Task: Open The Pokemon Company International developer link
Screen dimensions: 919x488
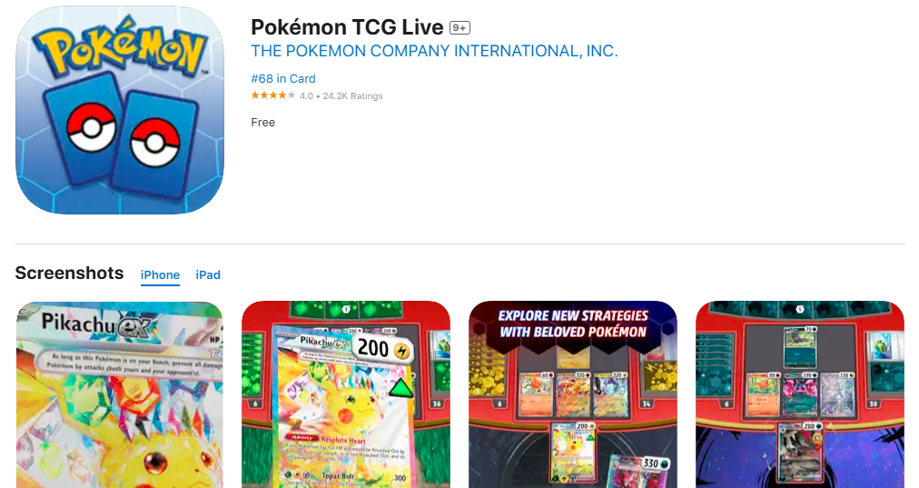Action: [434, 51]
